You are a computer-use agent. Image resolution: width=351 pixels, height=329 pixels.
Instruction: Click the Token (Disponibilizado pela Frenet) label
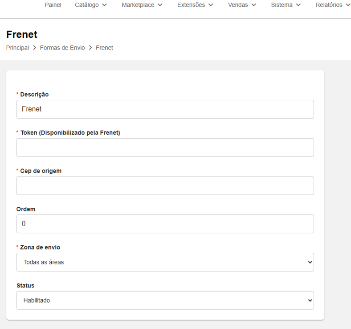(x=70, y=132)
